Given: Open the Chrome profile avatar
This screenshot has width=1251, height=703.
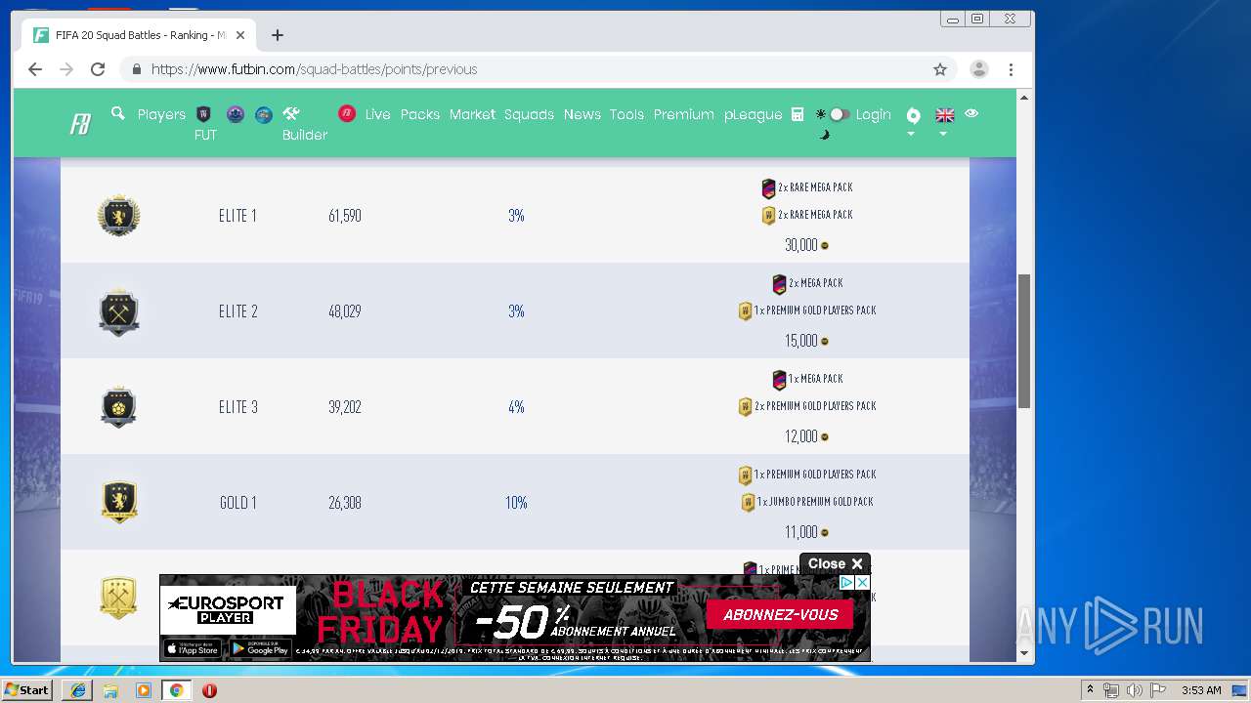Looking at the screenshot, I should (978, 69).
